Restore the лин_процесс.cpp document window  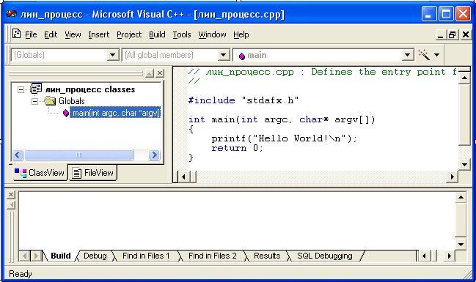point(453,34)
